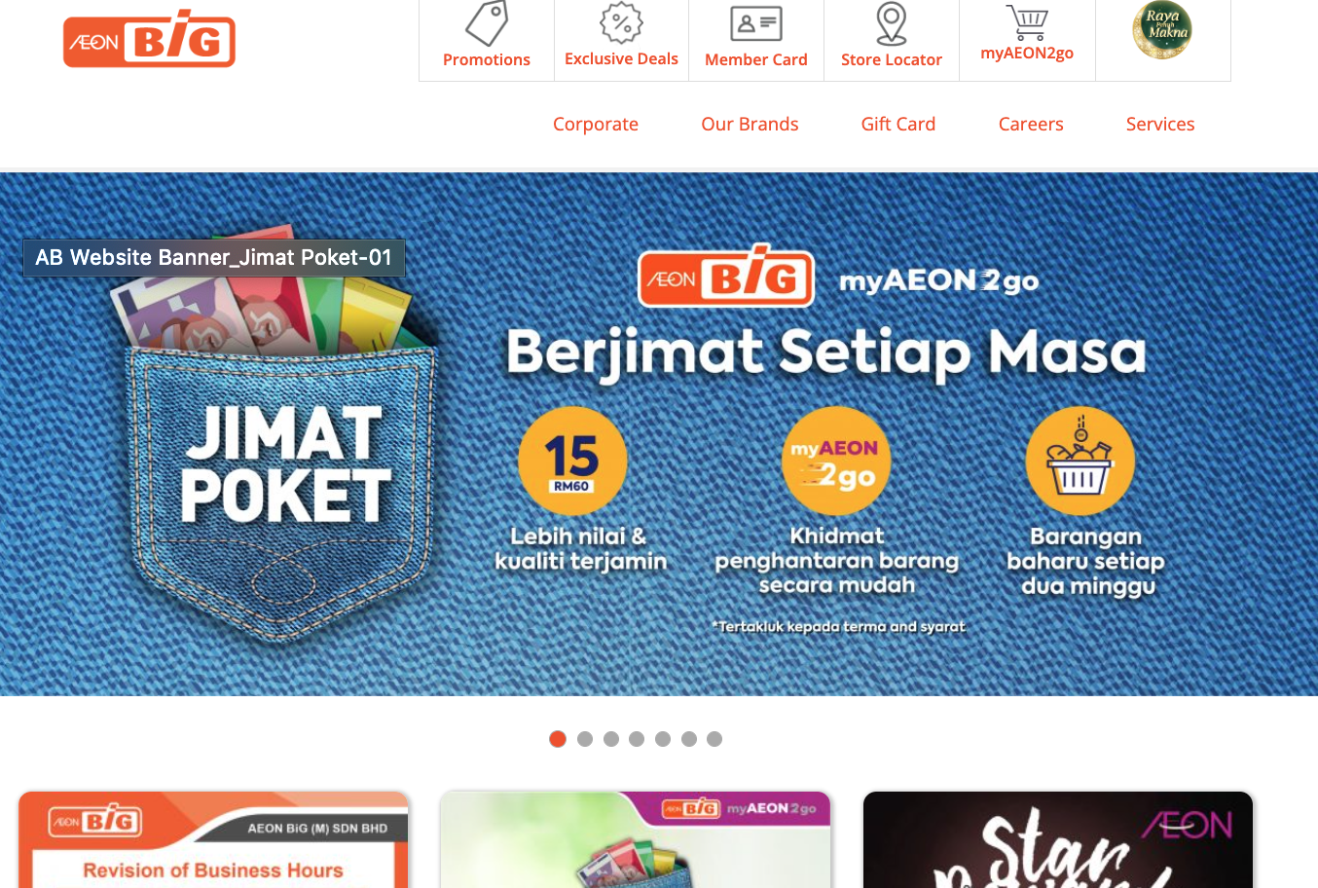
Task: Open the Raya Makna round badge
Action: [1162, 29]
